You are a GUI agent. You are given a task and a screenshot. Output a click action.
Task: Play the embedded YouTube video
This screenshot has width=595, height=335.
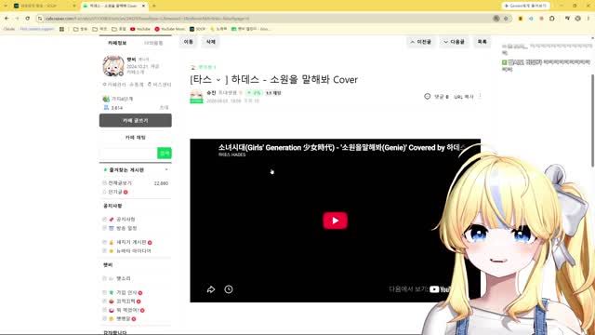click(335, 221)
